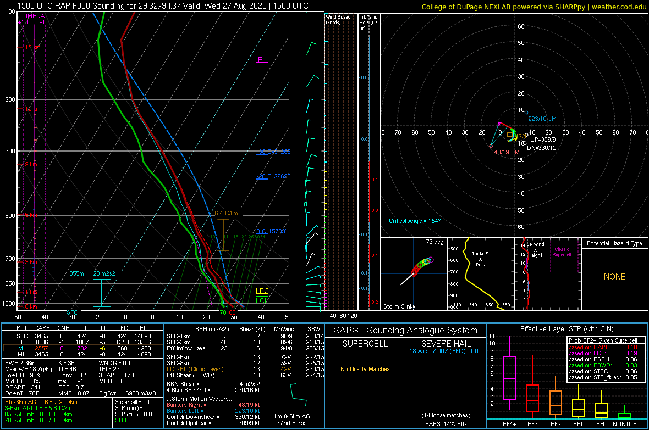The width and height of the screenshot is (649, 430).
Task: Click the 1km & 6km AGL Wind Barbs label
Action: (292, 420)
